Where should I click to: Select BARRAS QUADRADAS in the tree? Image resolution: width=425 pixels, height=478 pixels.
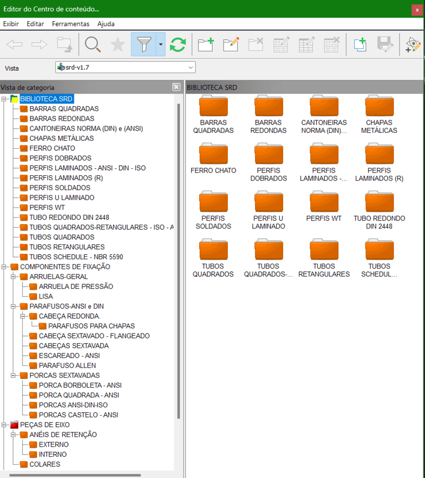pos(64,108)
